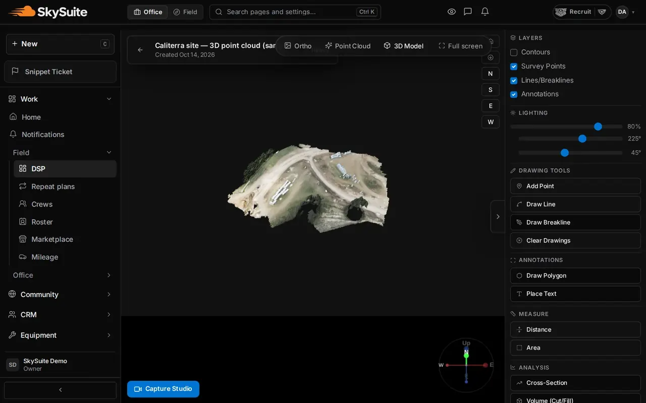
Task: Collapse the right panel with the chevron handle
Action: point(498,217)
